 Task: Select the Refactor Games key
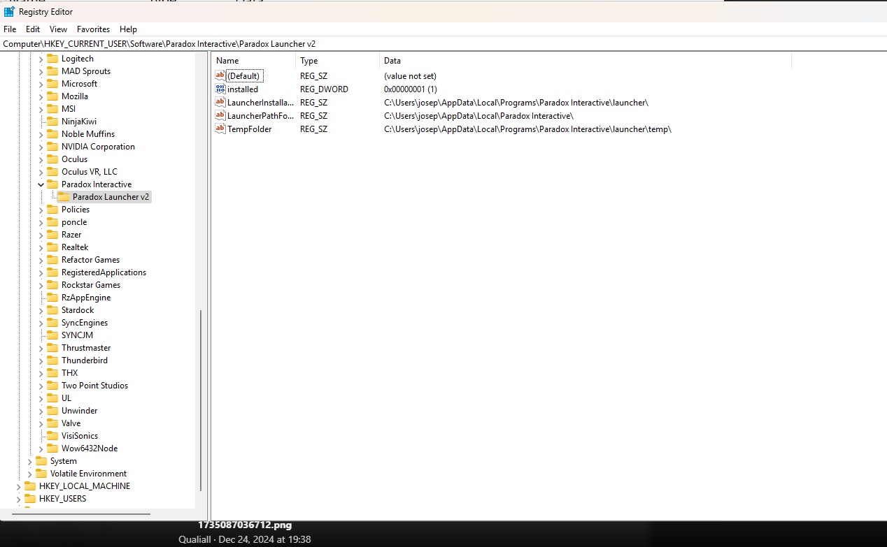90,260
